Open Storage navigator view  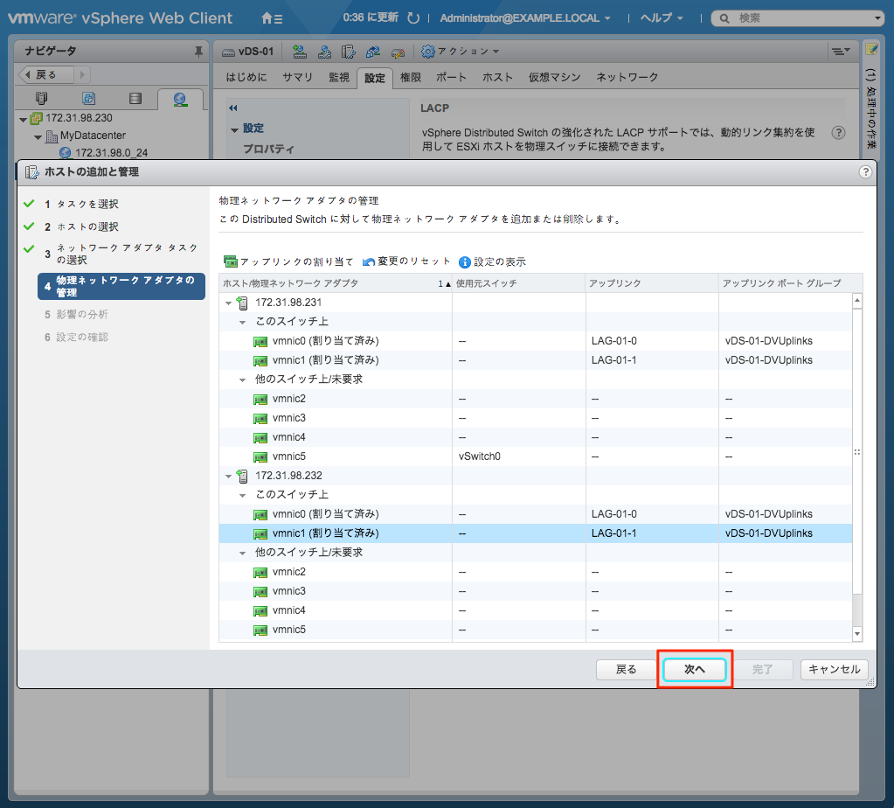pyautogui.click(x=135, y=98)
